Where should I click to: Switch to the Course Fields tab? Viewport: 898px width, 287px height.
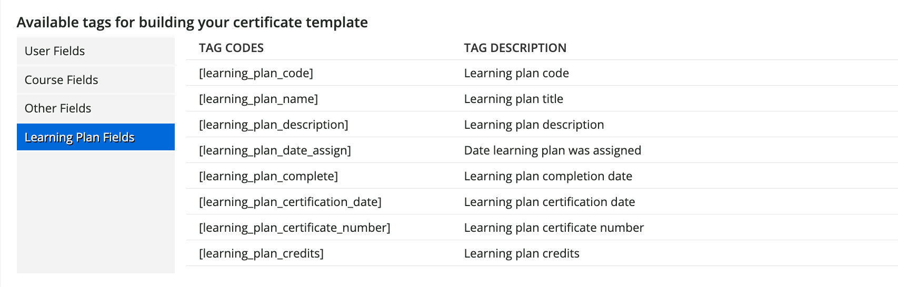[62, 80]
